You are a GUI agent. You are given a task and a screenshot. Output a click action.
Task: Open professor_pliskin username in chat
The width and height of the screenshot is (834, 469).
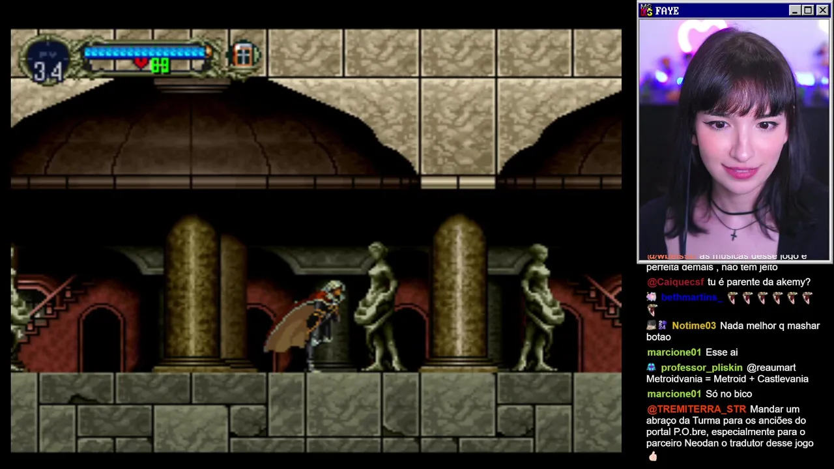pyautogui.click(x=701, y=368)
